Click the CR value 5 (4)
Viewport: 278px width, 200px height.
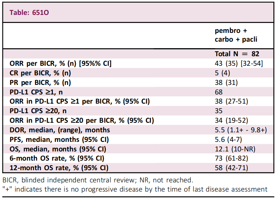click(x=222, y=73)
